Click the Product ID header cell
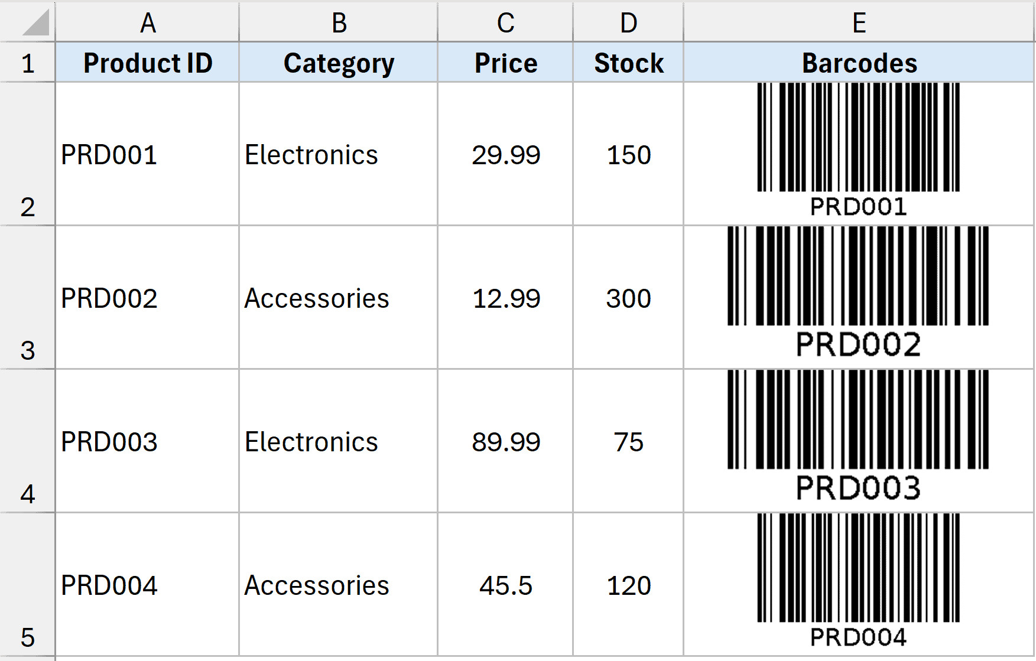 pyautogui.click(x=147, y=63)
